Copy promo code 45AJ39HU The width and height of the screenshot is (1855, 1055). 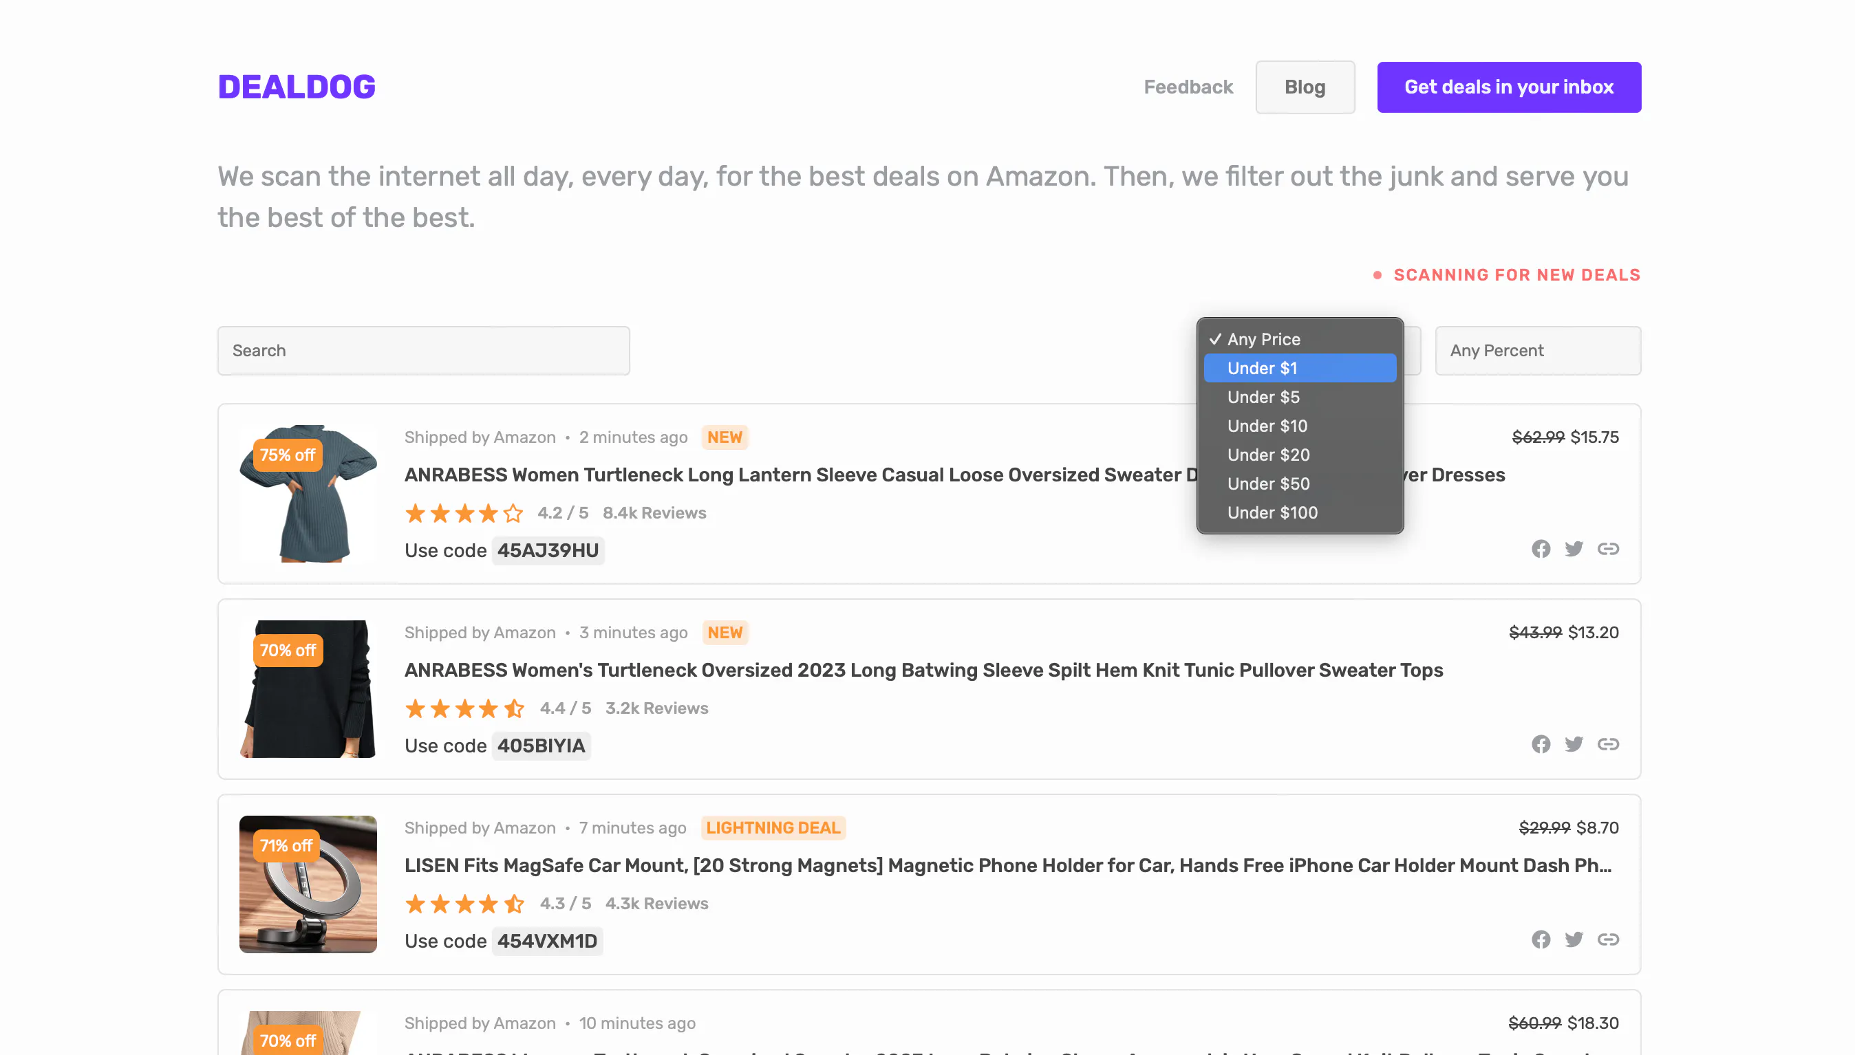(x=548, y=551)
